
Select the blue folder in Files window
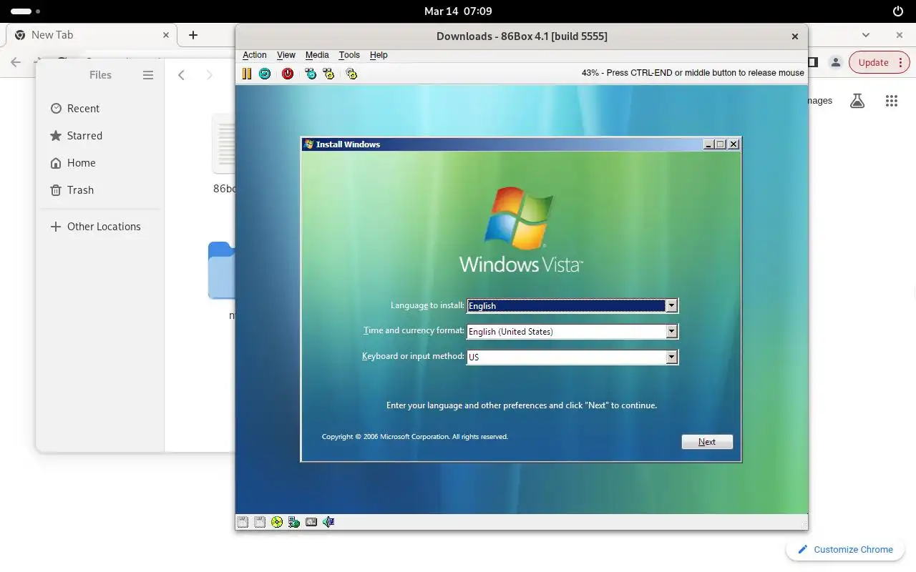point(222,270)
